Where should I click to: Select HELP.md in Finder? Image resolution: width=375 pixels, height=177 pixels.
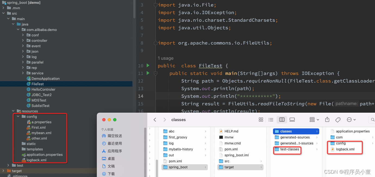click(240, 131)
